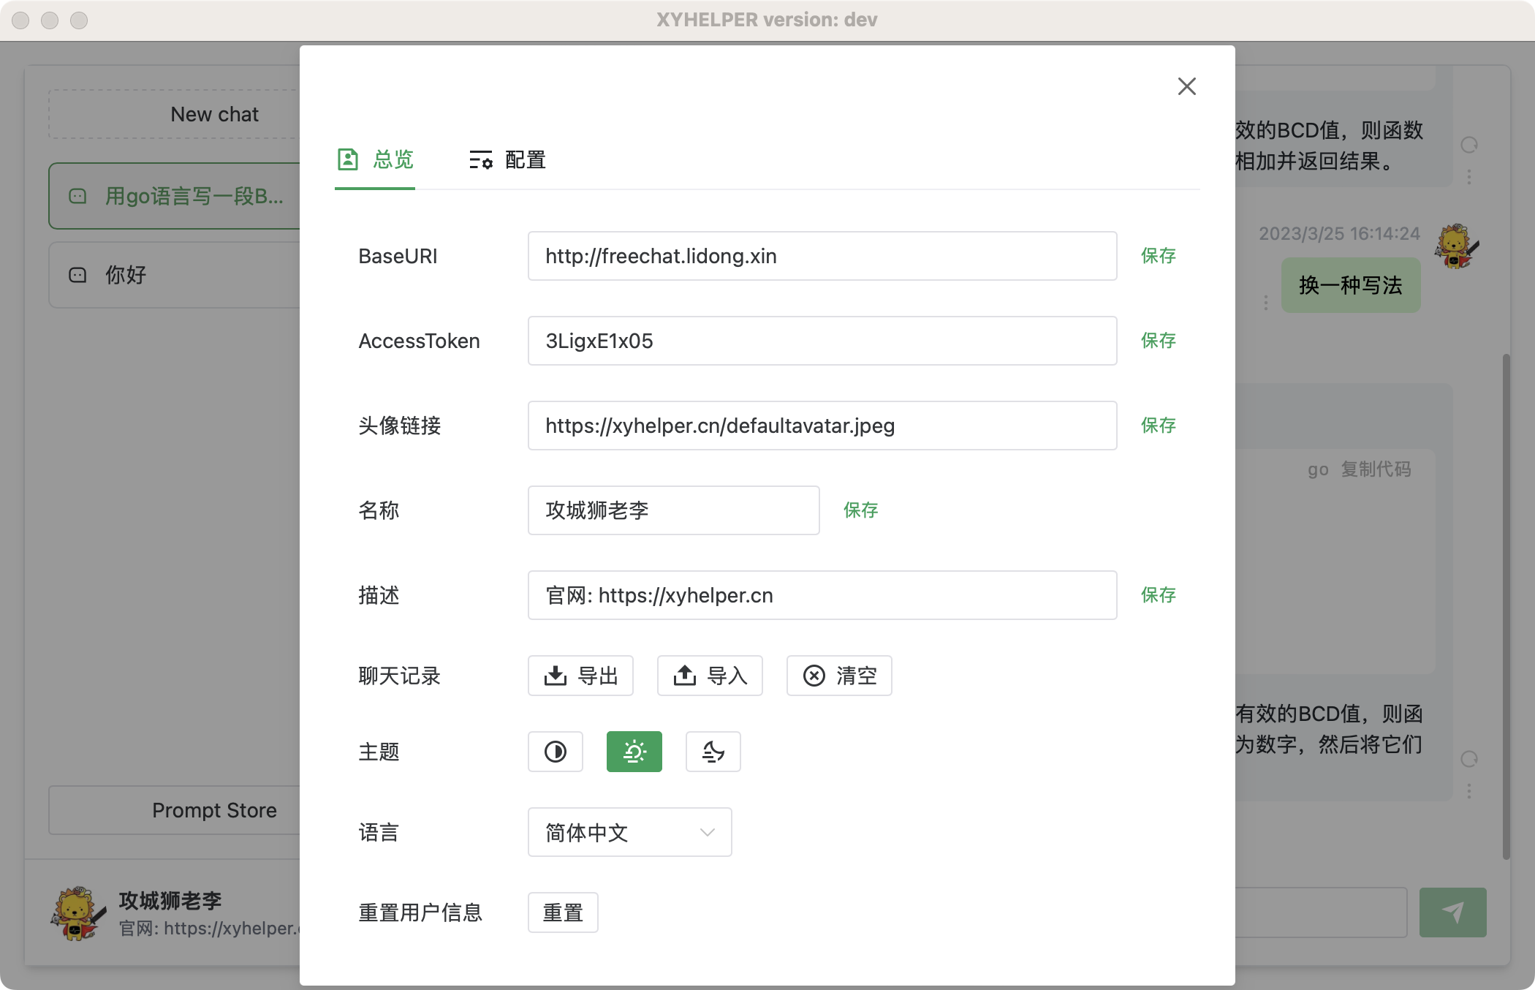1535x990 pixels.
Task: Save the BaseURI with 保存
Action: click(x=1158, y=256)
